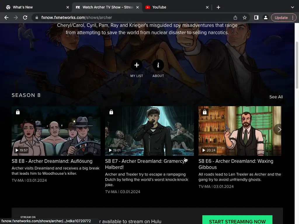Screen dimensions: 299x224
Task: Show next episodes with the carousel arrow
Action: 279,129
